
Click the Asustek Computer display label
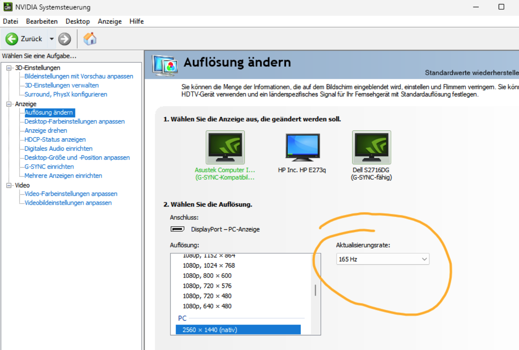point(225,173)
